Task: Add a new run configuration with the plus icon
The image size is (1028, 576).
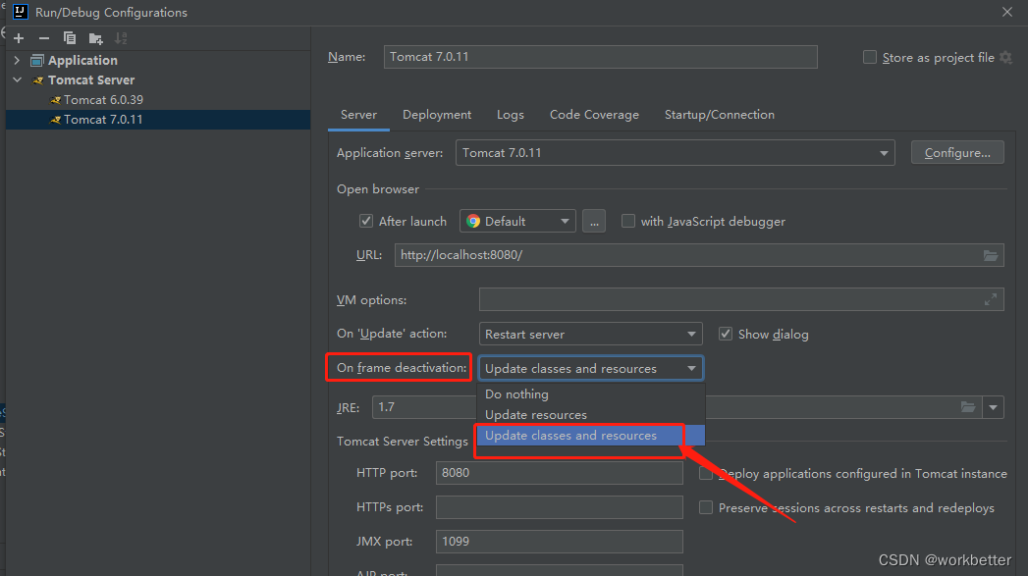Action: [x=19, y=38]
